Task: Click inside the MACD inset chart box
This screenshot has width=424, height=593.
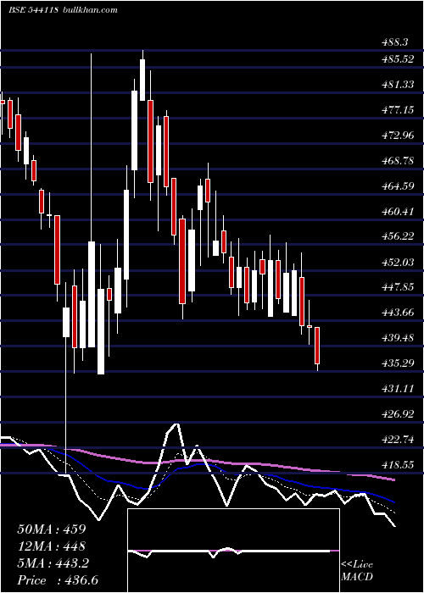Action: click(233, 551)
